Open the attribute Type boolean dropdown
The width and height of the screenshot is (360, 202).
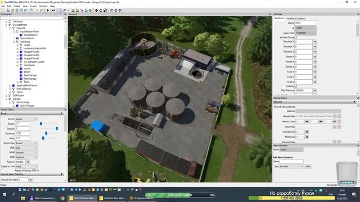pos(291,167)
